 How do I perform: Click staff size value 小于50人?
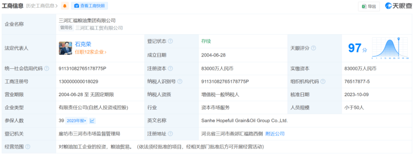354,107
